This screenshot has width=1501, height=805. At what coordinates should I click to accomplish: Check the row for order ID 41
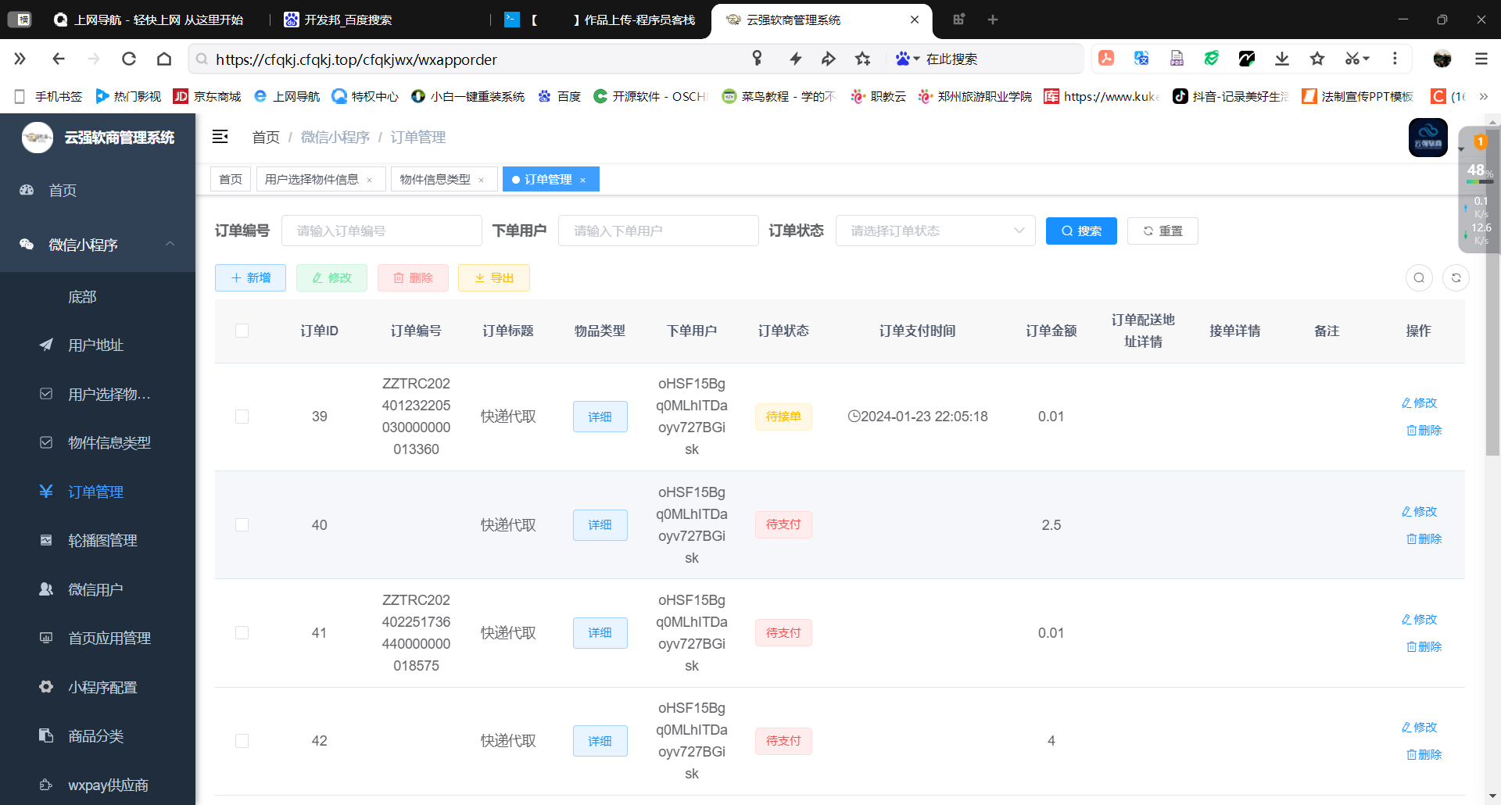pyautogui.click(x=242, y=632)
